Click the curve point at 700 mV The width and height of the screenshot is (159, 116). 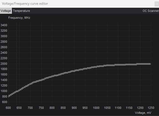pyautogui.click(x=30, y=84)
